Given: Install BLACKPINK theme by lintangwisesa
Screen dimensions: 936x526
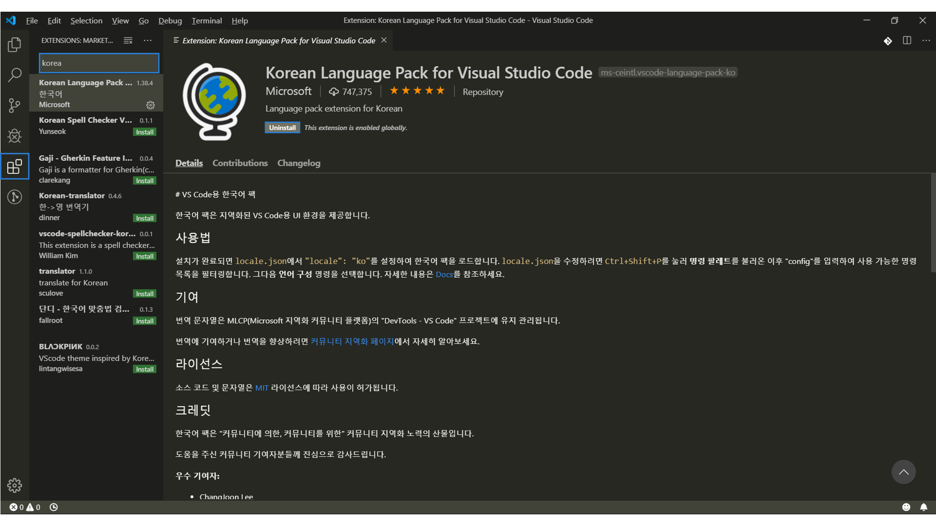Looking at the screenshot, I should click(145, 369).
